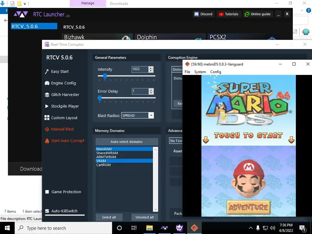The width and height of the screenshot is (312, 234).
Task: Enable the Game Protection checkbox
Action: tap(47, 192)
